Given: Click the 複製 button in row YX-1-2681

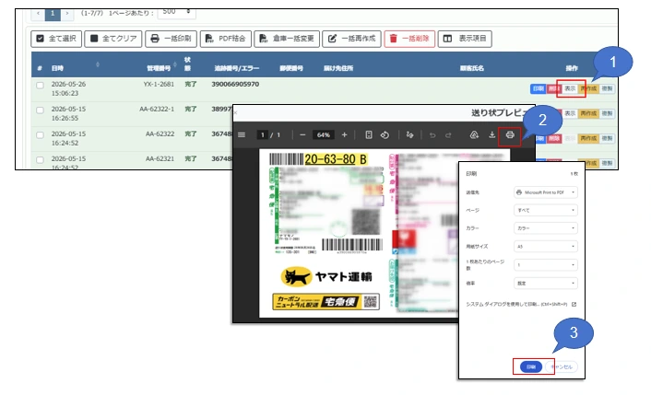Looking at the screenshot, I should (607, 88).
